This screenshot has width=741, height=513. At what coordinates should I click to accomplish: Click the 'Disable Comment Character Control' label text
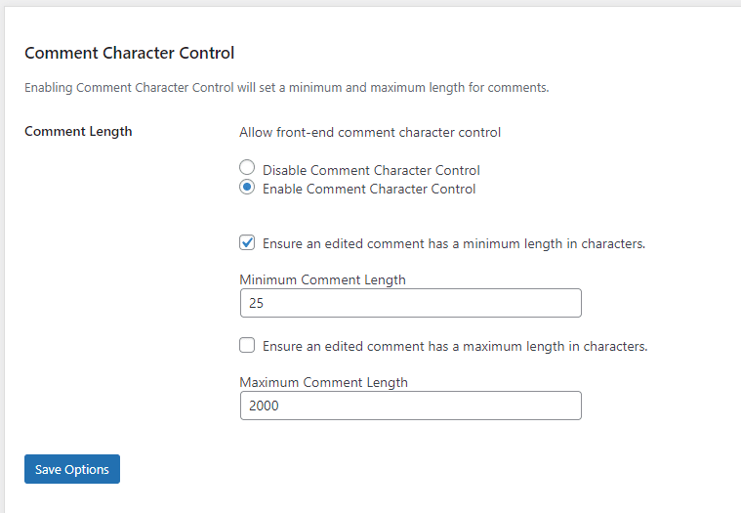[371, 170]
